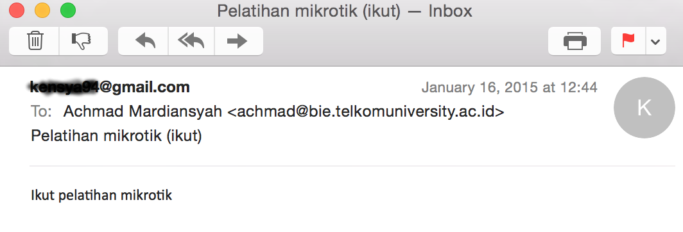Delete this message with the trash icon

[34, 42]
